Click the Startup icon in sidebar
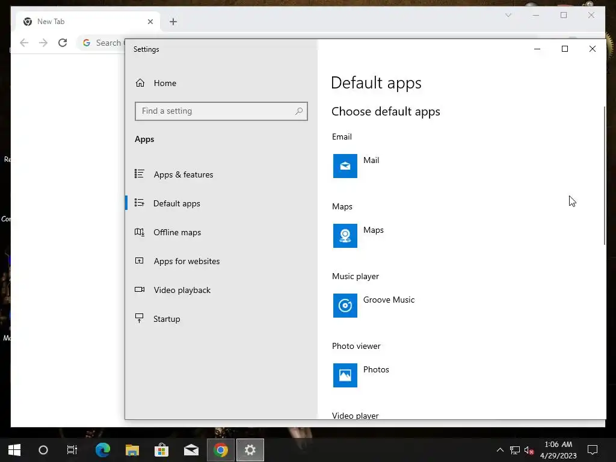 click(x=140, y=318)
